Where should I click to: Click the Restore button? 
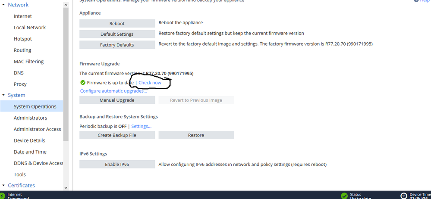tap(196, 135)
